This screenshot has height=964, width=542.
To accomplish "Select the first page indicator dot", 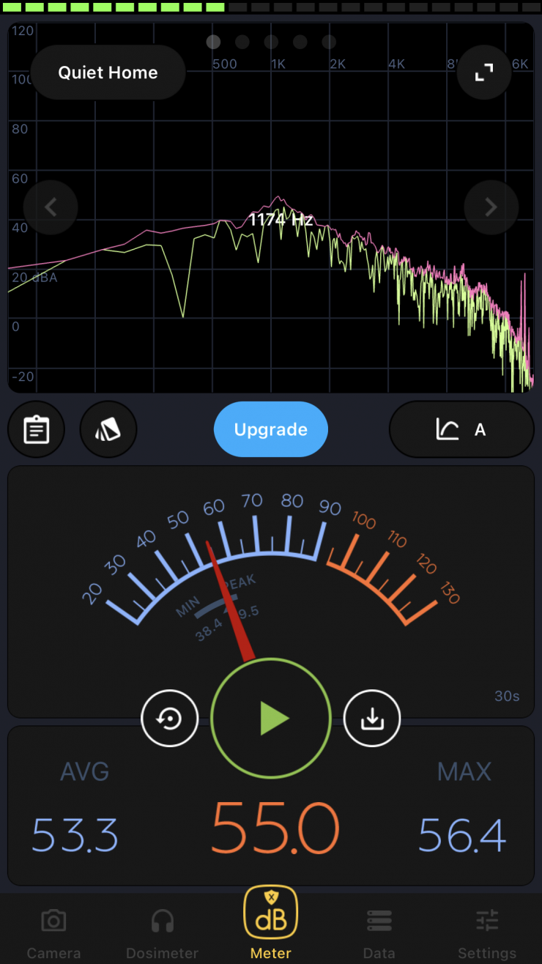I will 213,42.
